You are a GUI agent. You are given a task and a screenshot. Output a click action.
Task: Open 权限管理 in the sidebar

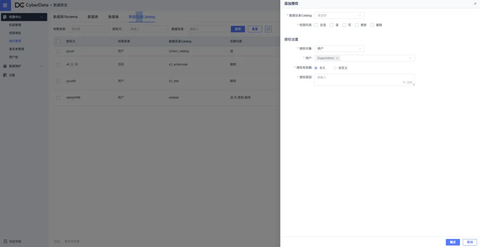15,25
